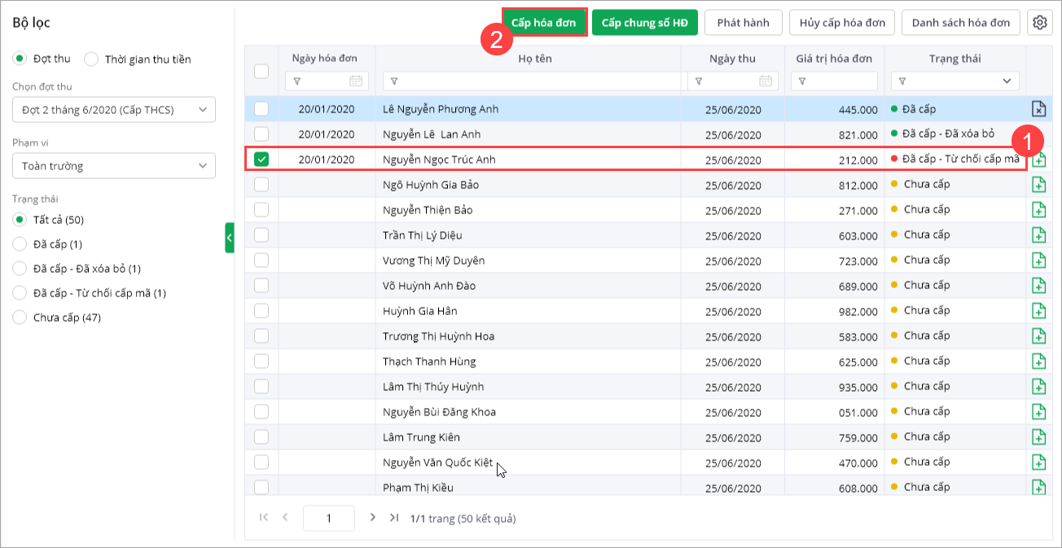Image resolution: width=1062 pixels, height=548 pixels.
Task: Jump to last page in pagination
Action: 394,517
